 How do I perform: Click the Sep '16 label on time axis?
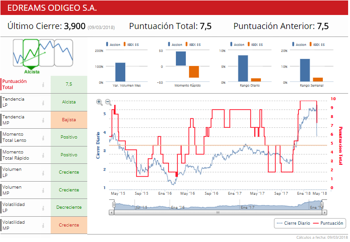(212, 193)
